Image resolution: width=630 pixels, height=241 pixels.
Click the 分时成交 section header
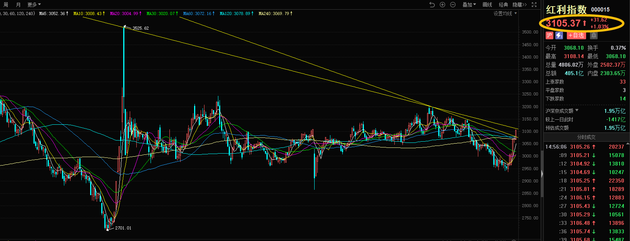(x=586, y=137)
